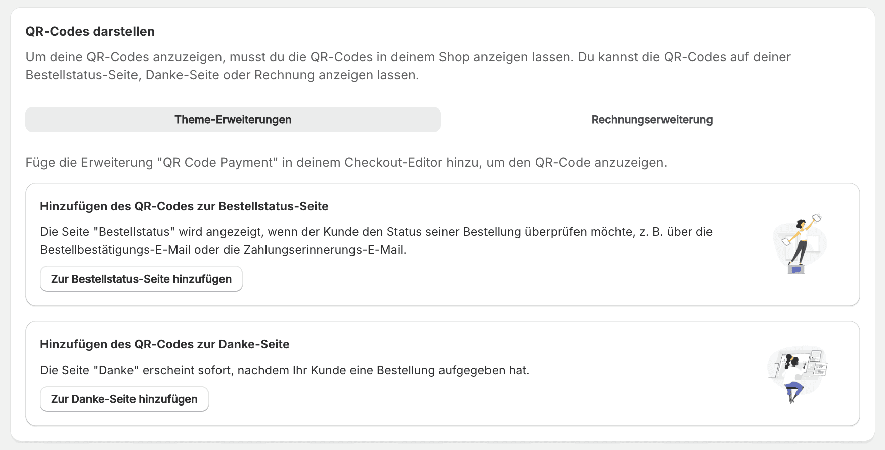Image resolution: width=885 pixels, height=450 pixels.
Task: Click the outer settings panel background
Action: point(442,440)
